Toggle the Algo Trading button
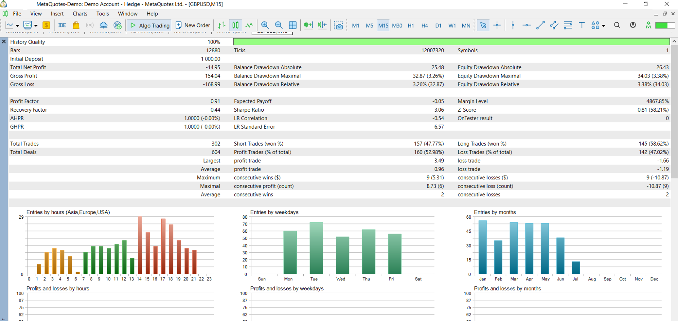The image size is (678, 321). pos(150,25)
